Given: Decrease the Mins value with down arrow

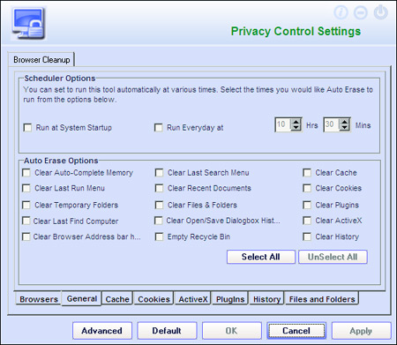Looking at the screenshot, I should pos(344,127).
